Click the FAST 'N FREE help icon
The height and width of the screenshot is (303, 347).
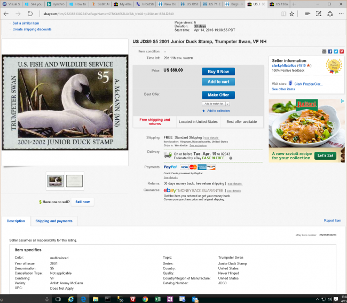[x=231, y=158]
